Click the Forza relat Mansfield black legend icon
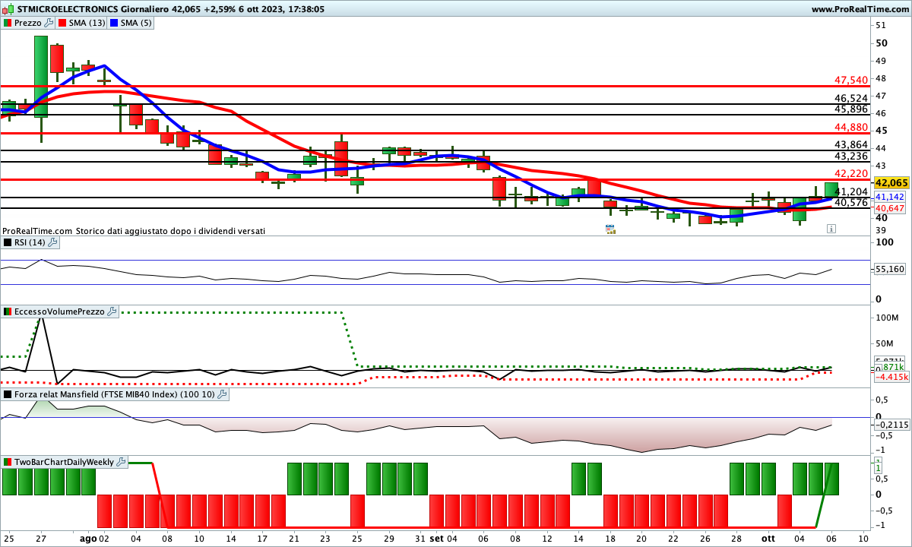The height and width of the screenshot is (547, 912). 8,394
